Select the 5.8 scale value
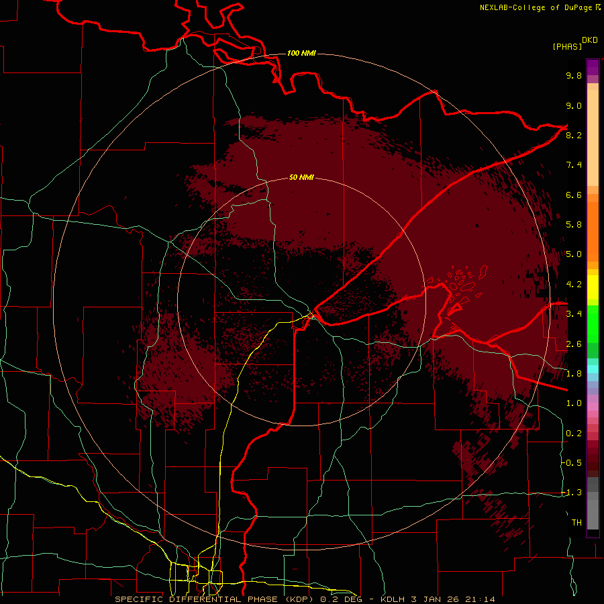 pyautogui.click(x=574, y=225)
